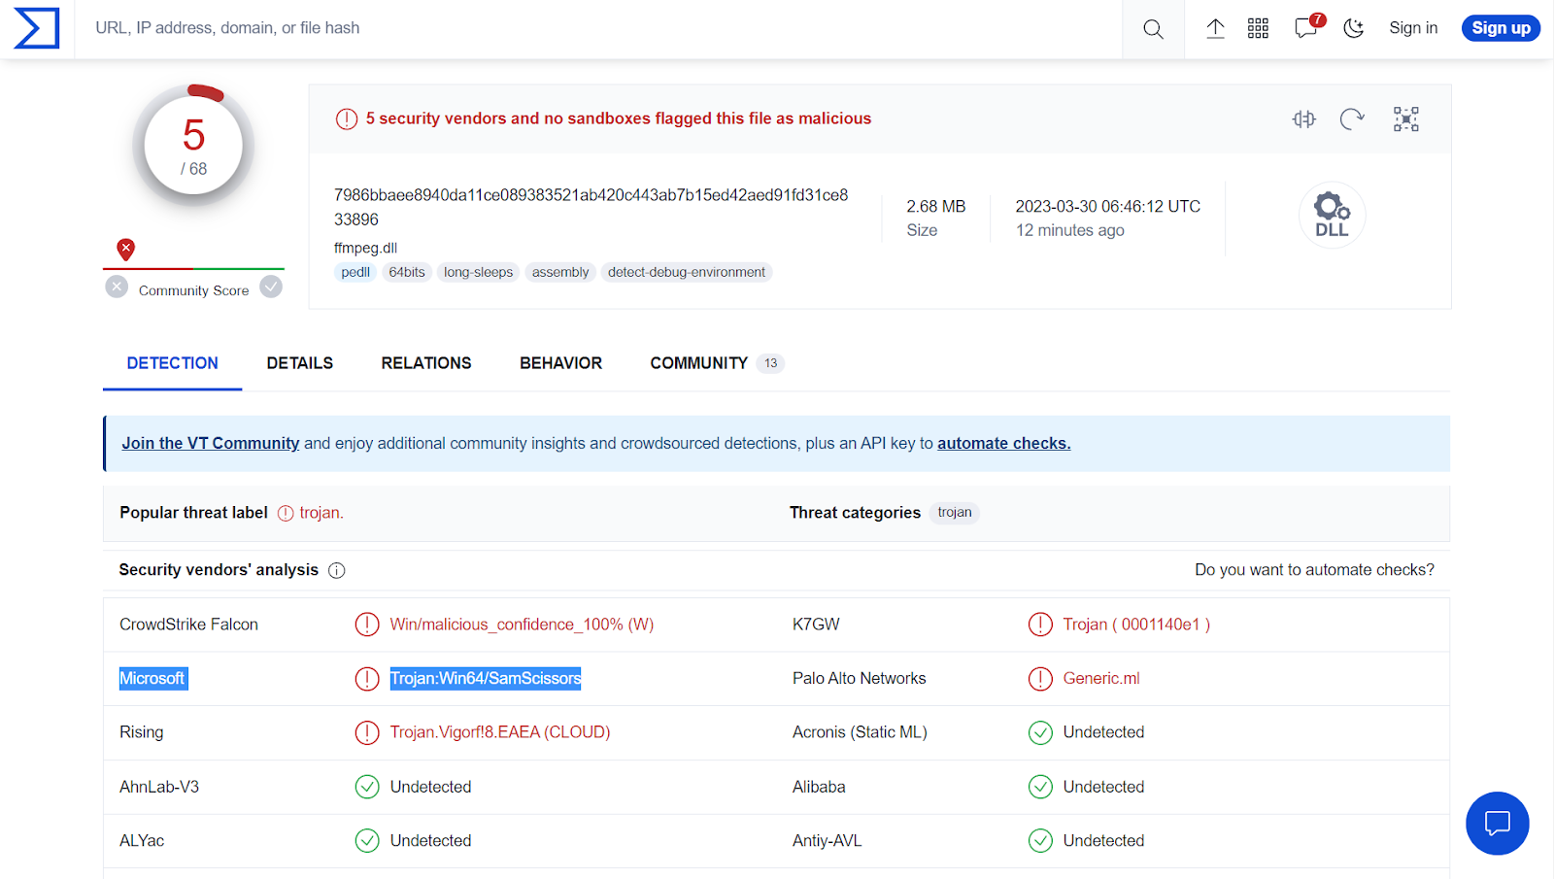Click Do you want to automate checks
Image resolution: width=1554 pixels, height=879 pixels.
coord(1314,570)
